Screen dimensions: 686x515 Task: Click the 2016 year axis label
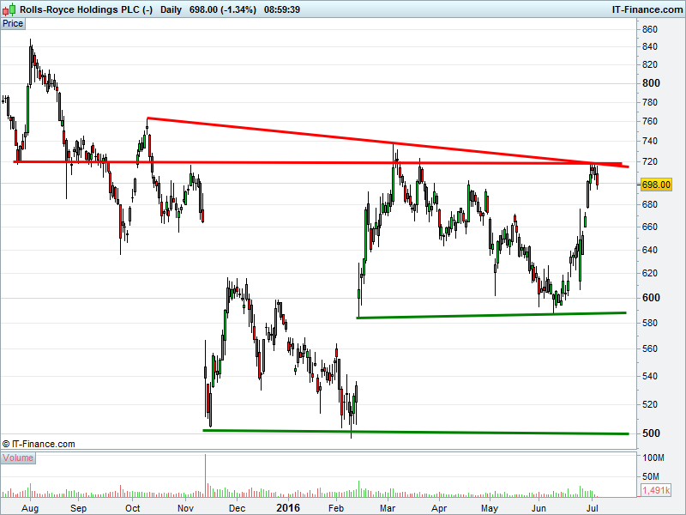(x=288, y=508)
